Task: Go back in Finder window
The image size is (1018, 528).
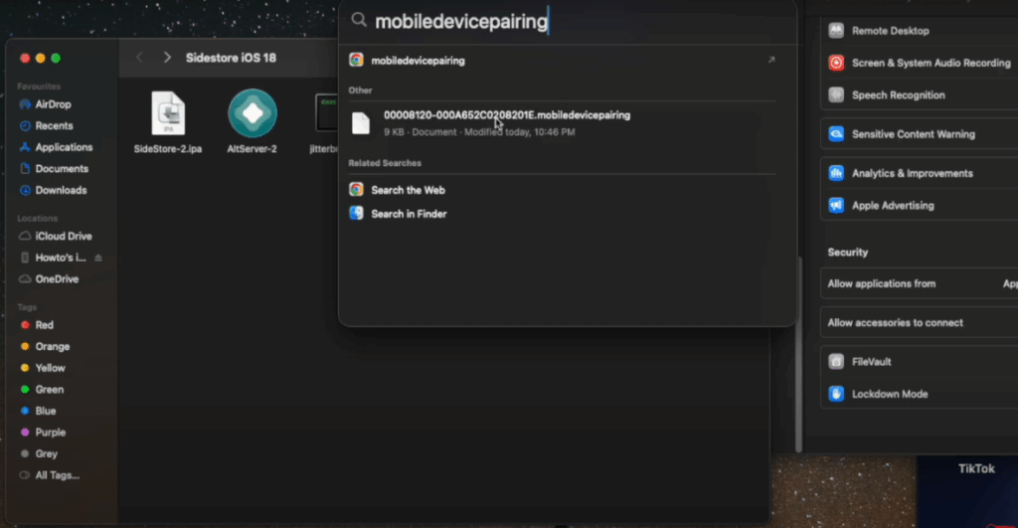Action: [139, 58]
